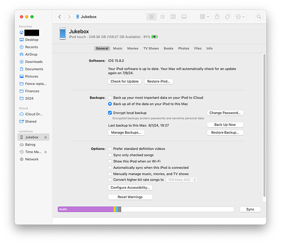Switch to icon grid view
Viewport: 281px width, 244px height.
tap(151, 17)
